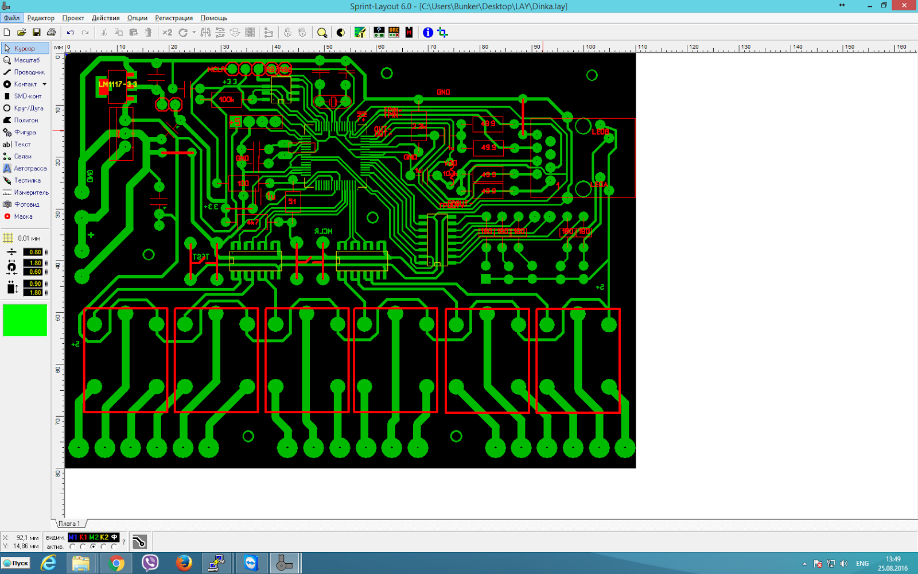Switch to the Плата 1 board tab
Viewport: 918px width, 574px height.
[70, 523]
